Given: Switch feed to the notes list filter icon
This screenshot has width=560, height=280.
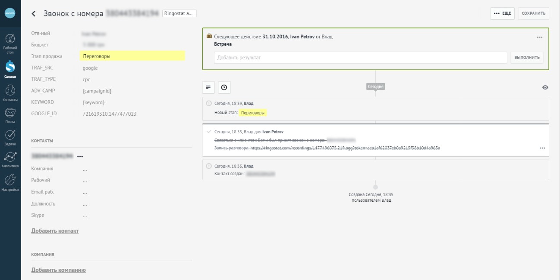Looking at the screenshot, I should coord(208,87).
